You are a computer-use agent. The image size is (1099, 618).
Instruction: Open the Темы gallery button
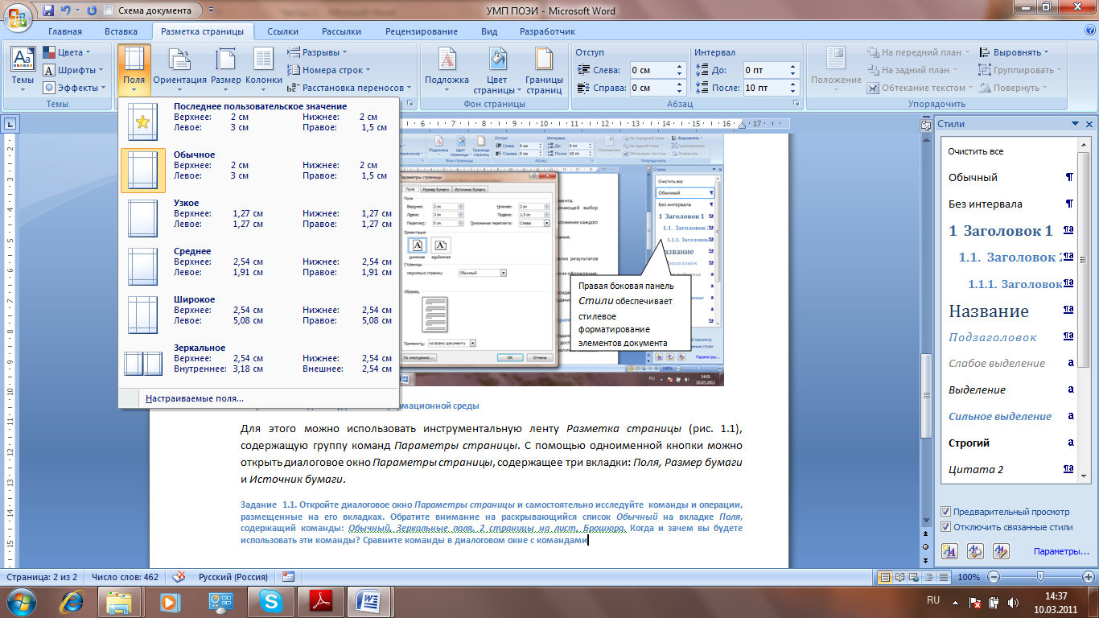(23, 68)
